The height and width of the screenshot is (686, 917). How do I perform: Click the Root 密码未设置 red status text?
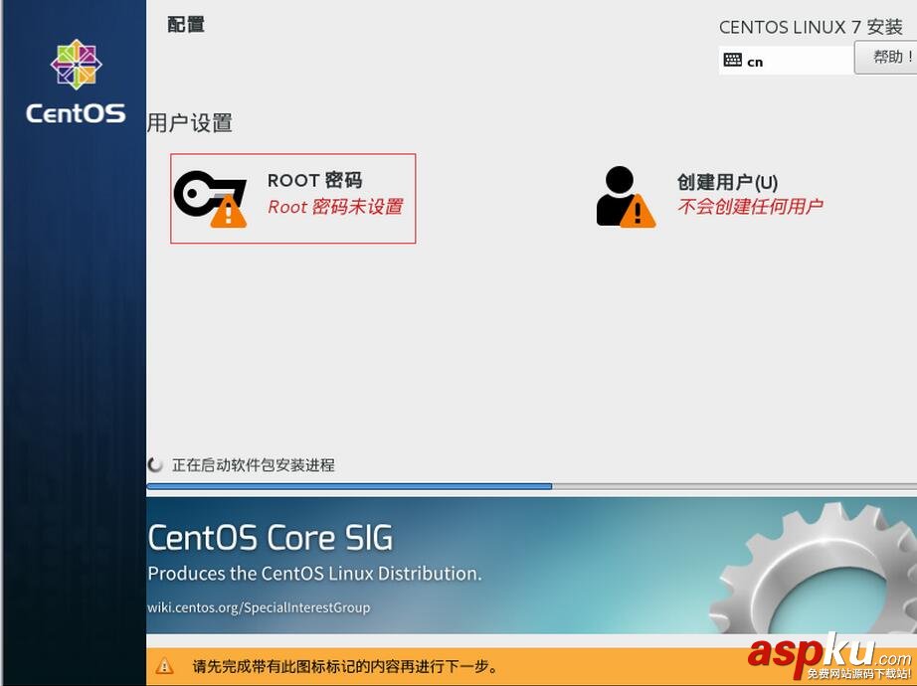335,207
